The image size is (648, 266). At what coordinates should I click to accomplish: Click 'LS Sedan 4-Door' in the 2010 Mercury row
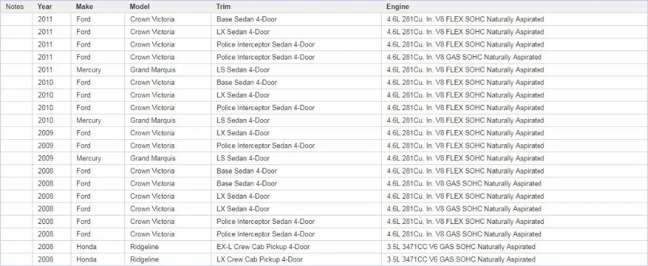tap(243, 120)
